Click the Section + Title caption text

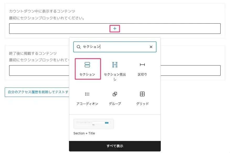[84, 133]
